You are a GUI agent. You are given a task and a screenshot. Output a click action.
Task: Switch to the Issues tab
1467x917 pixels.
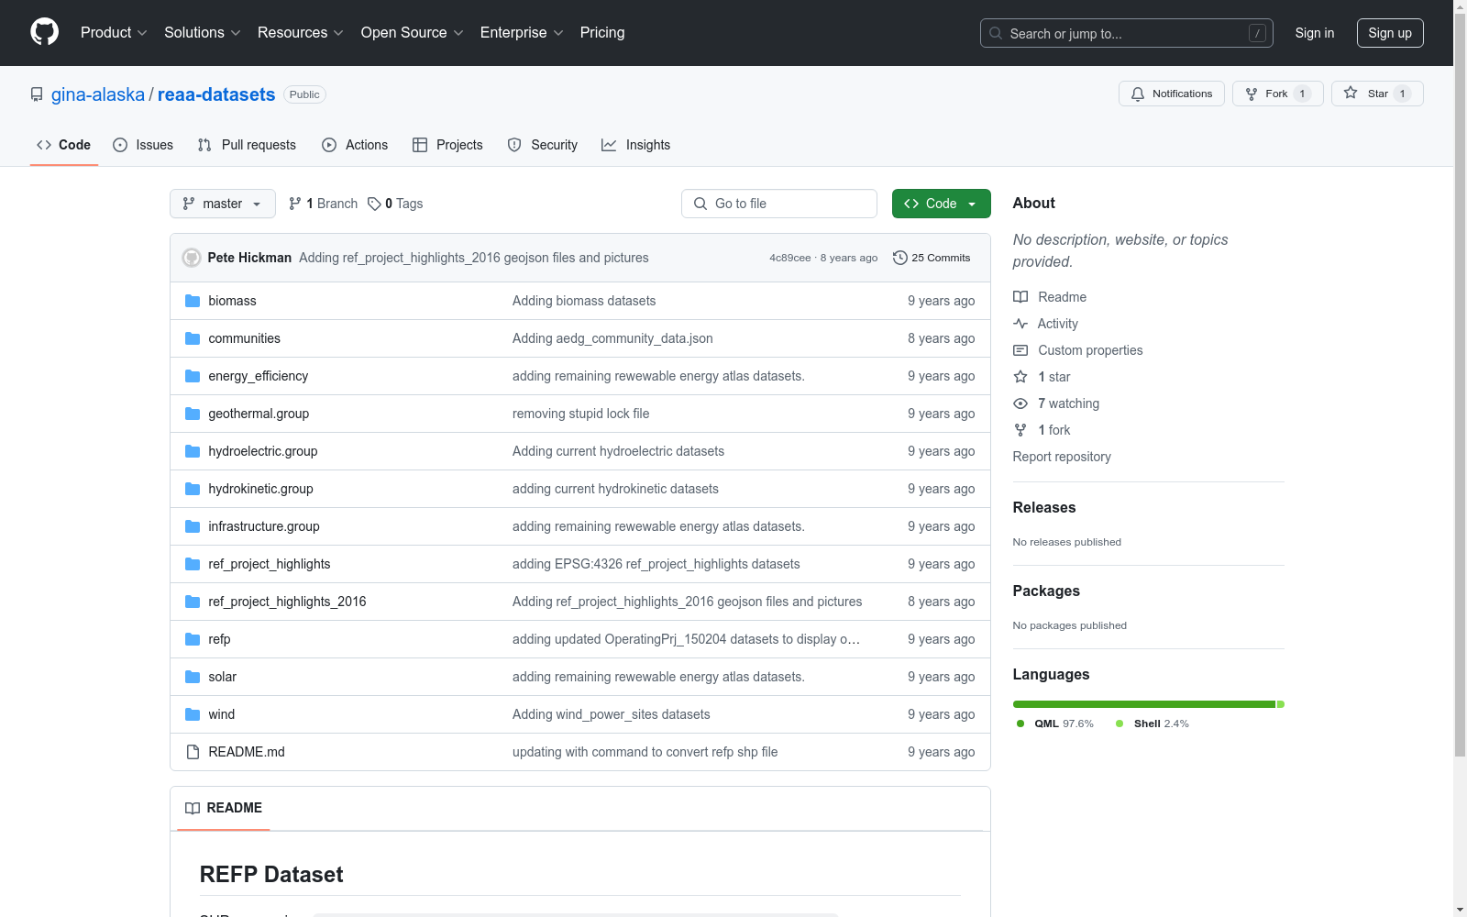[143, 145]
